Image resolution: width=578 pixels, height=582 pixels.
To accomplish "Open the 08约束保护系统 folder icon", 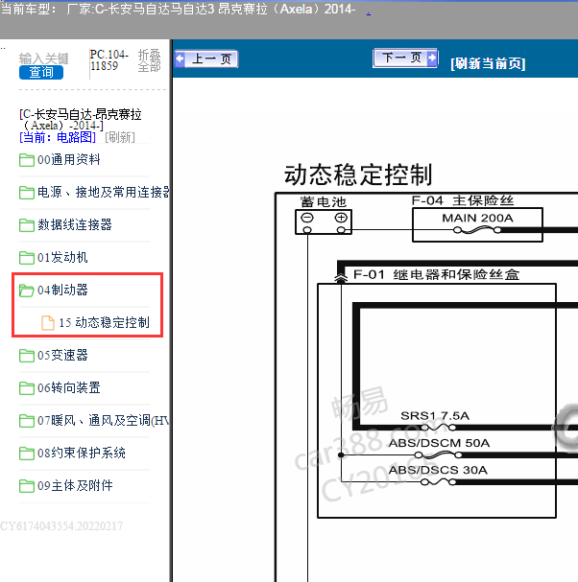I will pyautogui.click(x=27, y=454).
